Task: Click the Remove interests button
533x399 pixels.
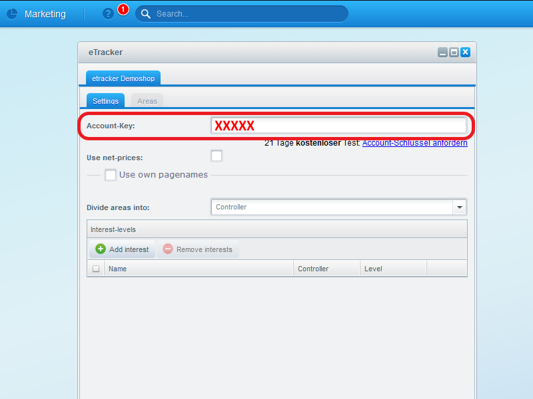Action: [x=198, y=249]
